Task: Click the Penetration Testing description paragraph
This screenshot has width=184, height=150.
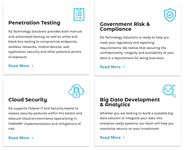Action: (45, 44)
